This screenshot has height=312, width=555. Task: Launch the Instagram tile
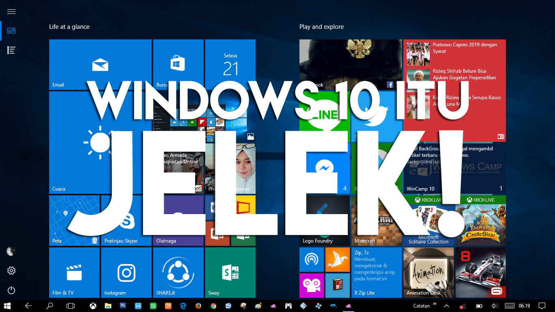126,273
